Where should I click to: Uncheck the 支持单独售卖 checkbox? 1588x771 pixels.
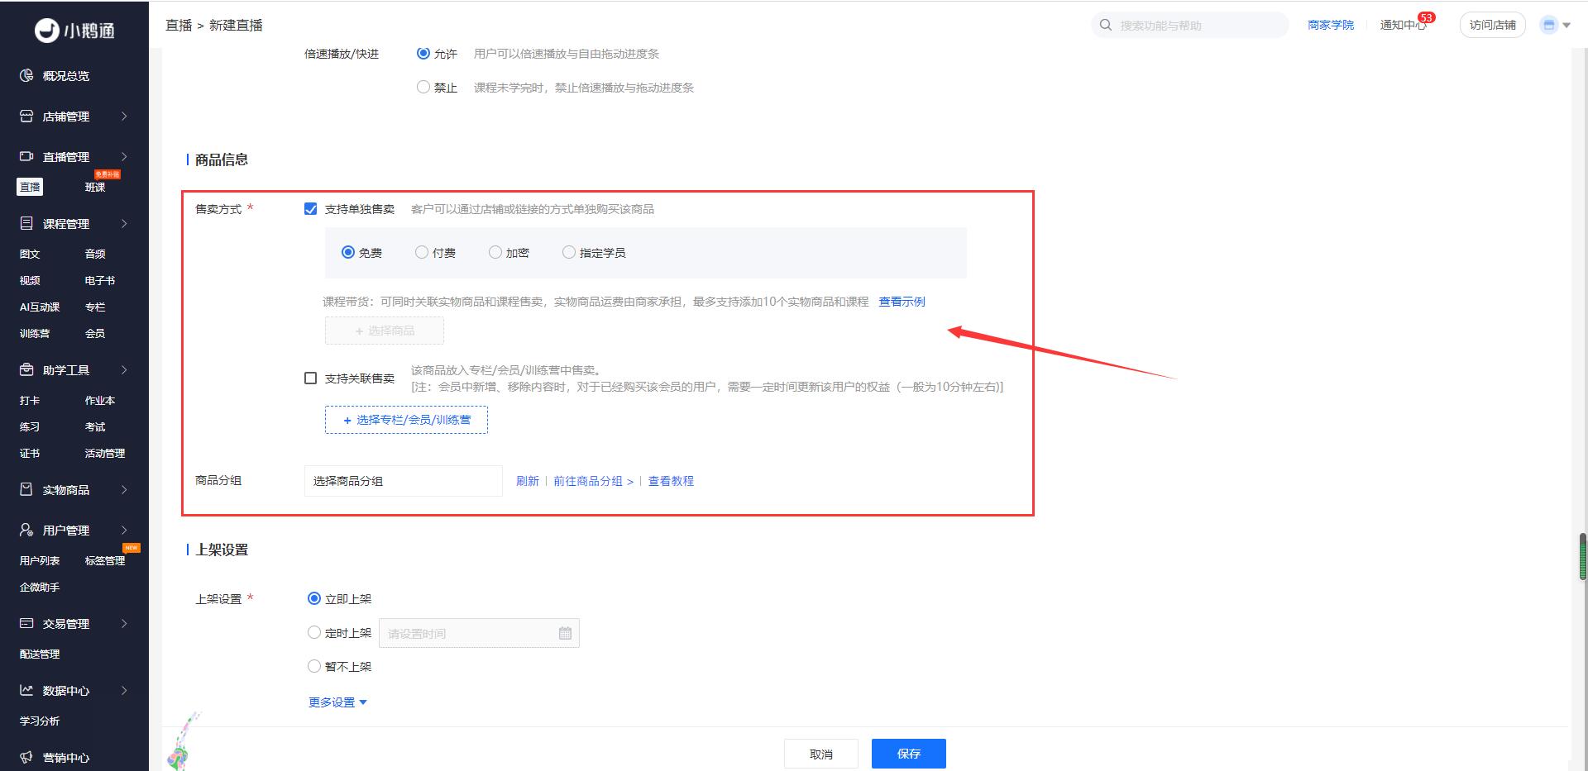click(x=311, y=209)
